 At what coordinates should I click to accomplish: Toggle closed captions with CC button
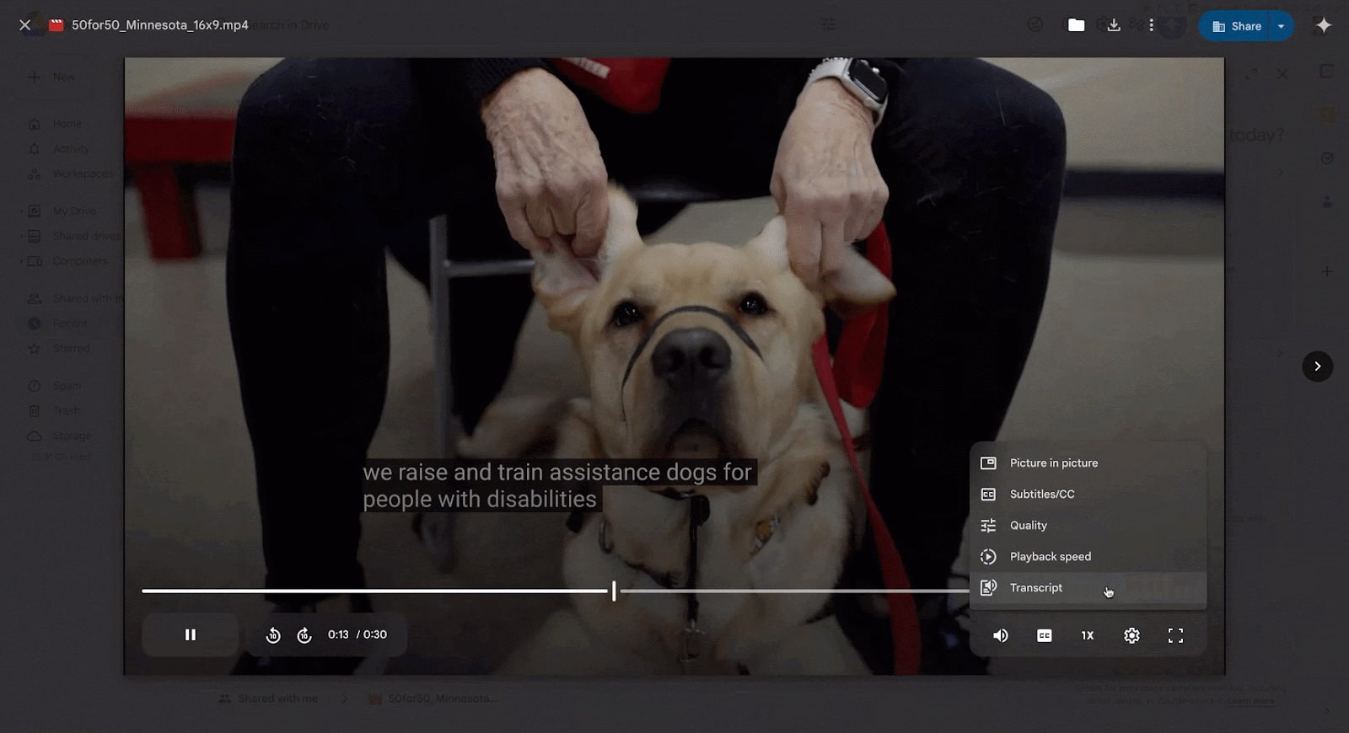point(1044,635)
